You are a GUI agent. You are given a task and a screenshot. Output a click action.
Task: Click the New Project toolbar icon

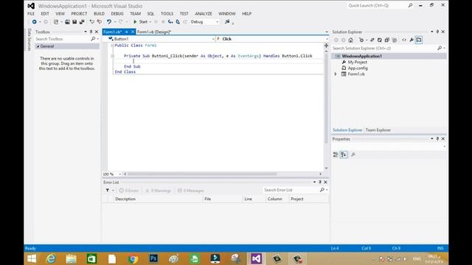56,21
